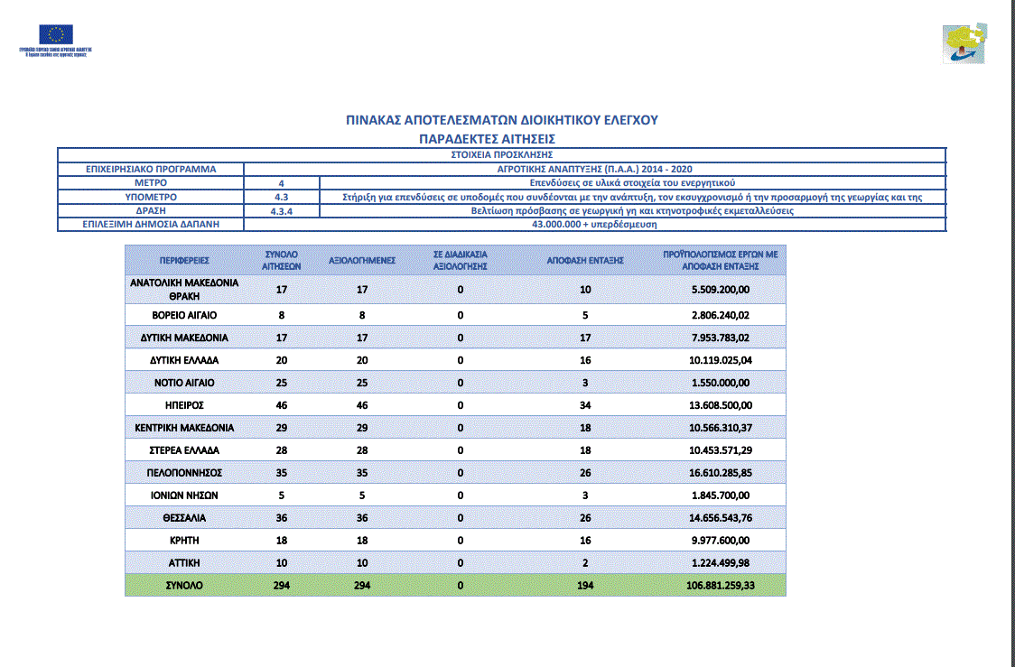
Task: Select the 43.000.000 + υπερδέσμευση cell
Action: click(594, 223)
